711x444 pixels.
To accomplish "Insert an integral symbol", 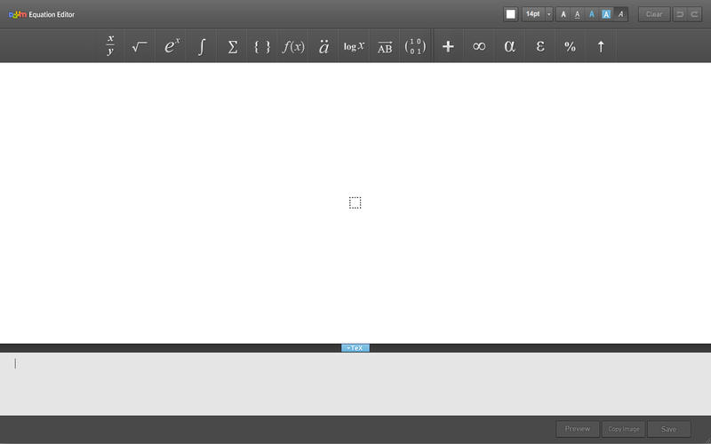I will 202,46.
